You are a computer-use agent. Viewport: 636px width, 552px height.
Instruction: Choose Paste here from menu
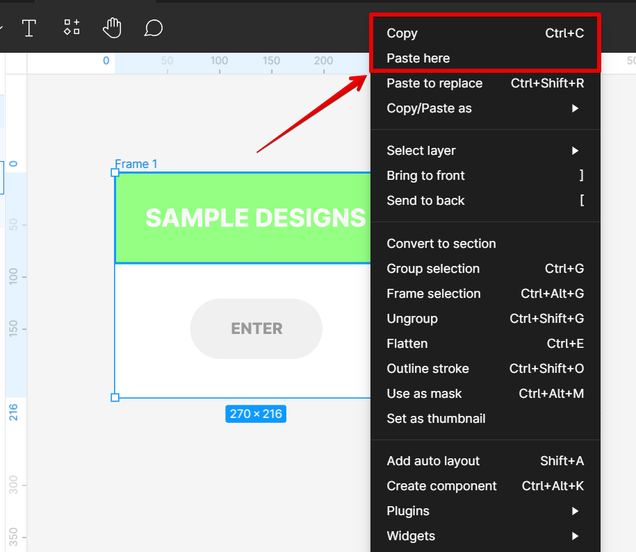(418, 58)
